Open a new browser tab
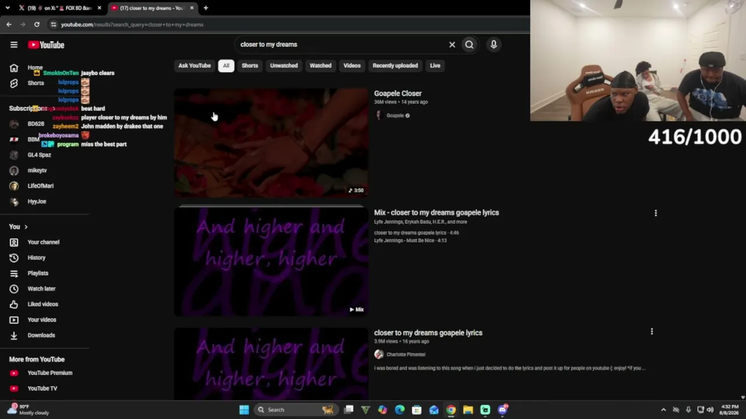The image size is (746, 419). tap(206, 8)
